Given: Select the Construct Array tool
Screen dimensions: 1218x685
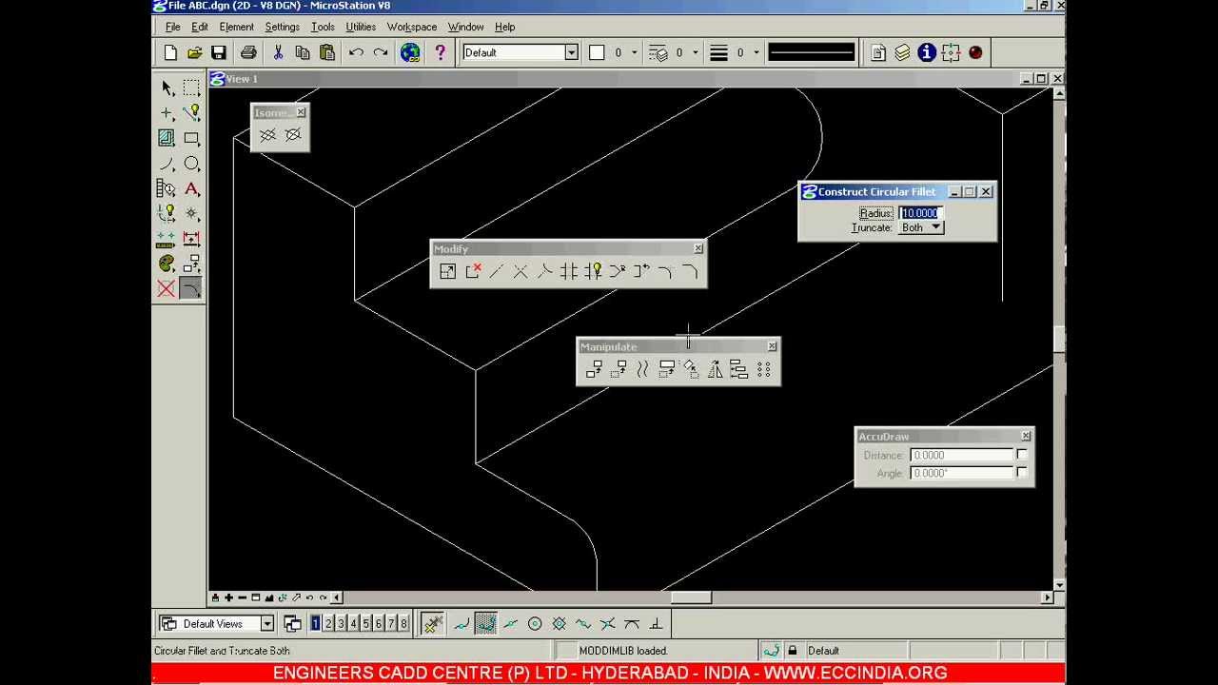Looking at the screenshot, I should (x=763, y=369).
